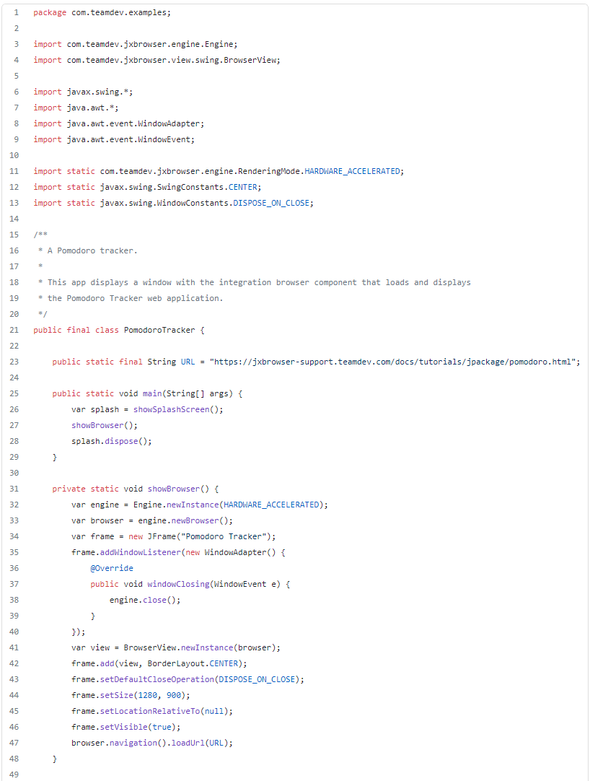Click the @Override annotation

click(x=112, y=569)
